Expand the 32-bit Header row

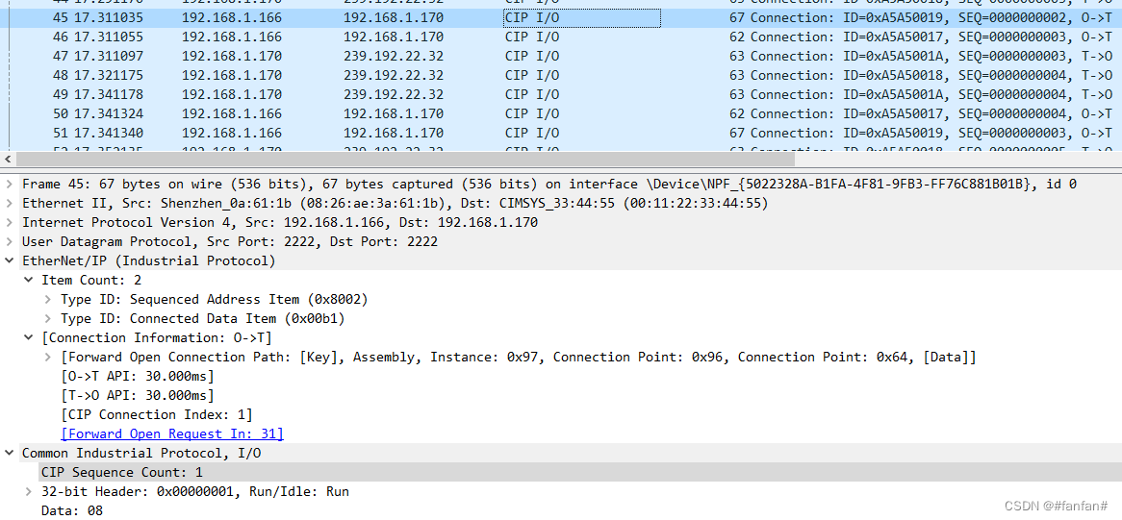pos(28,491)
